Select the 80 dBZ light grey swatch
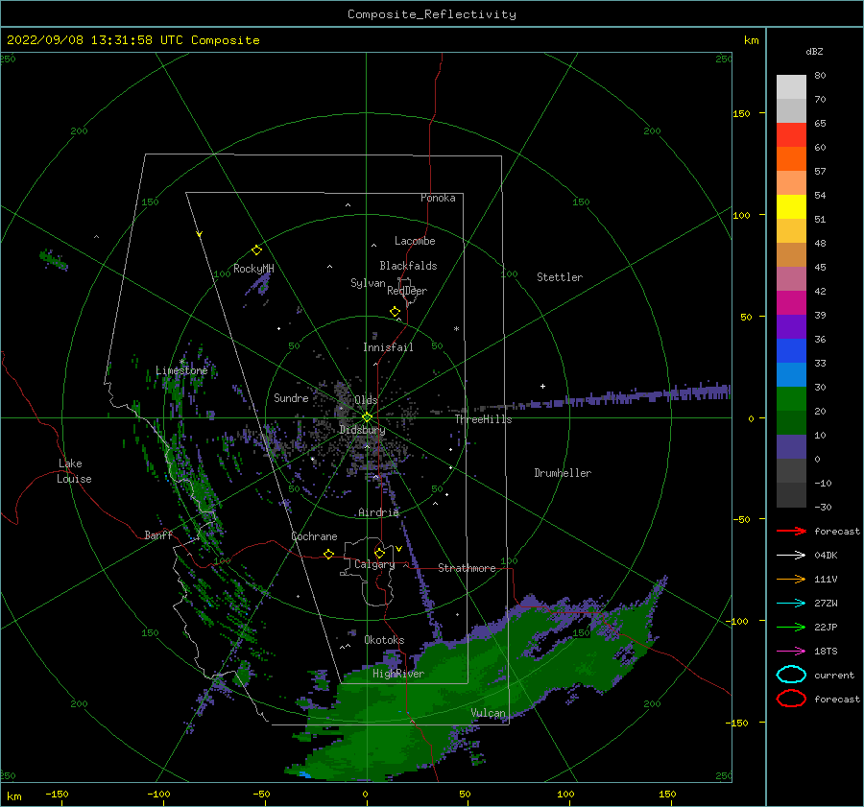Image resolution: width=864 pixels, height=807 pixels. click(791, 86)
